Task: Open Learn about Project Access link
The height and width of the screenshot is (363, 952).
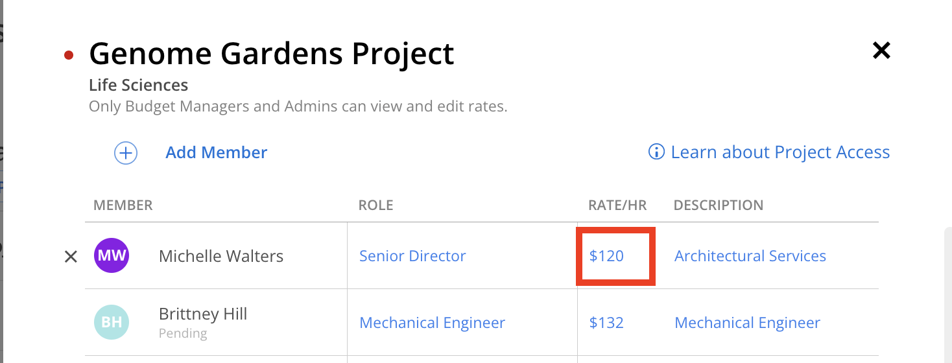Action: 780,152
